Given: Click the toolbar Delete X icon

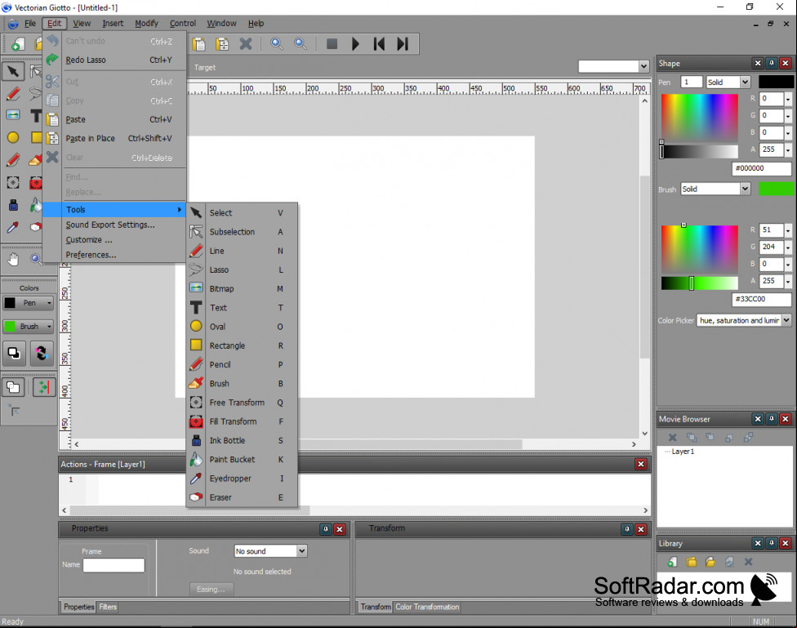Looking at the screenshot, I should (x=246, y=44).
